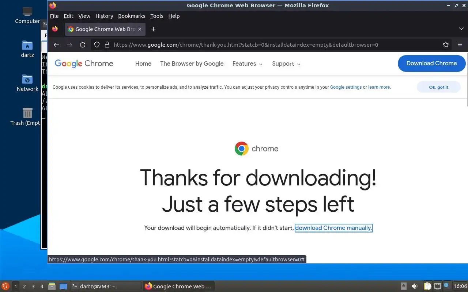Launch file manager from taskbar

coord(52,286)
